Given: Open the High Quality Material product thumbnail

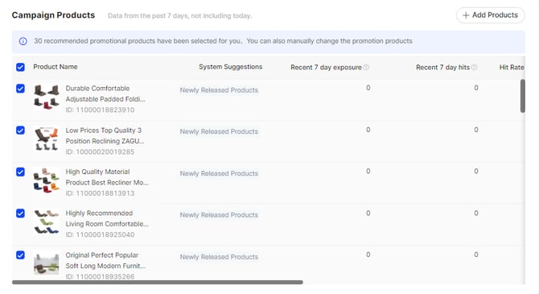Looking at the screenshot, I should (47, 180).
